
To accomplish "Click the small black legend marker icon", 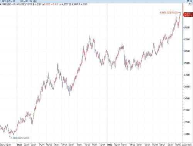I will coord(1,4).
